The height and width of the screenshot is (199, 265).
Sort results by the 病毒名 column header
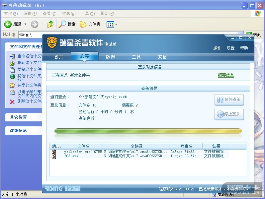click(x=186, y=146)
